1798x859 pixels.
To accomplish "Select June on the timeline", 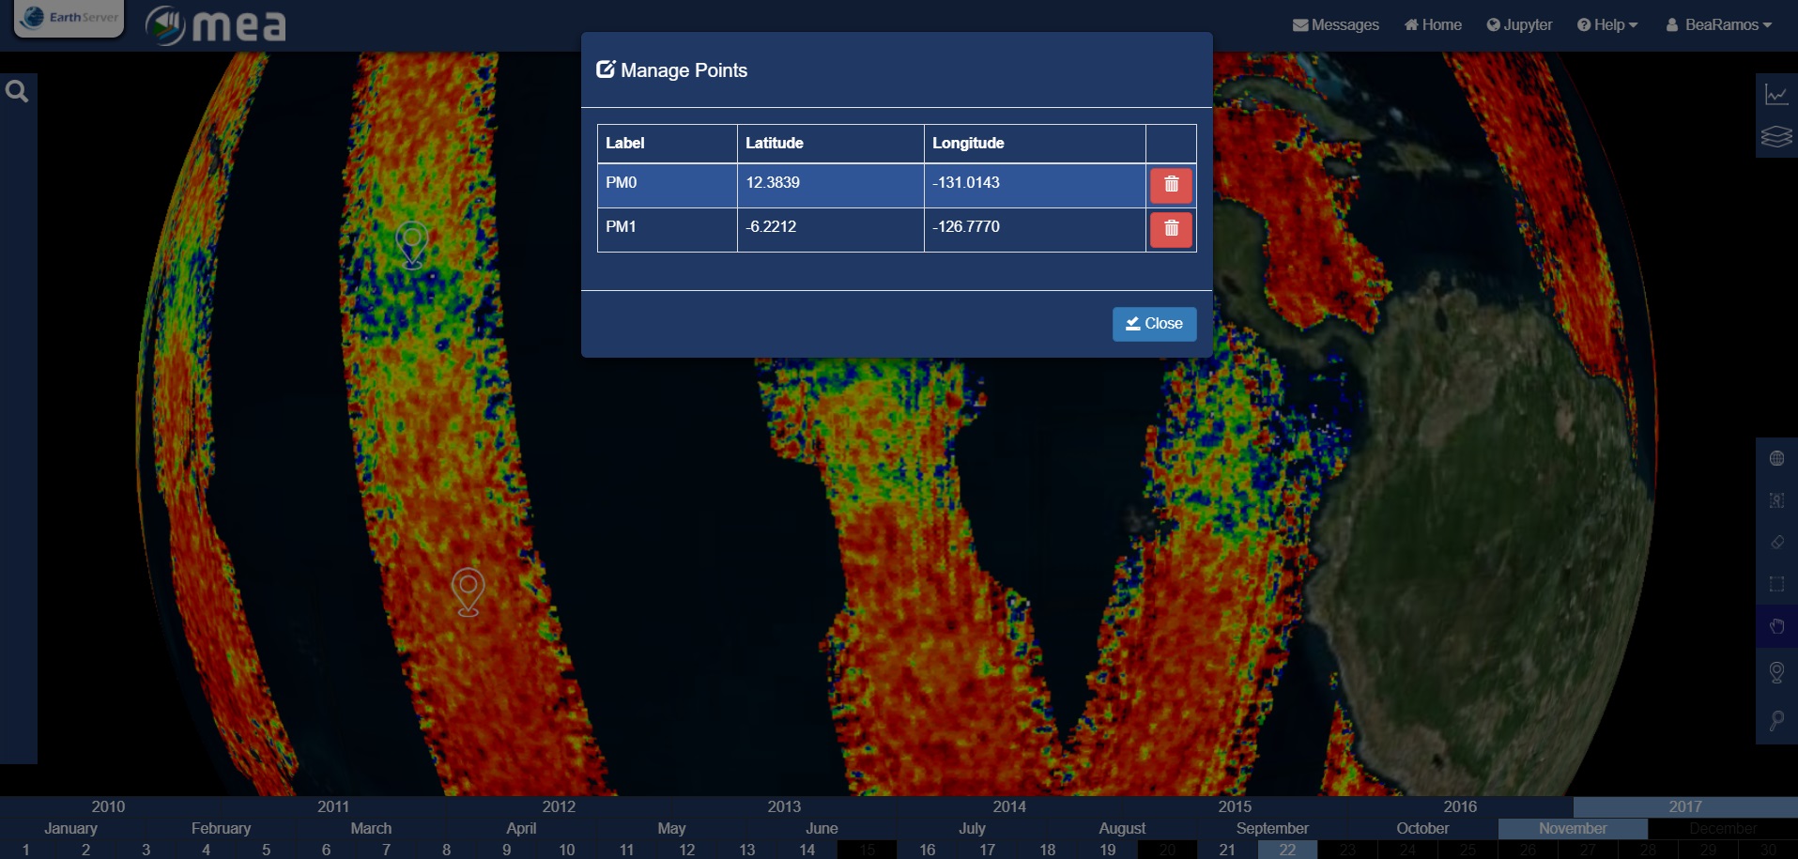I will pos(822,828).
